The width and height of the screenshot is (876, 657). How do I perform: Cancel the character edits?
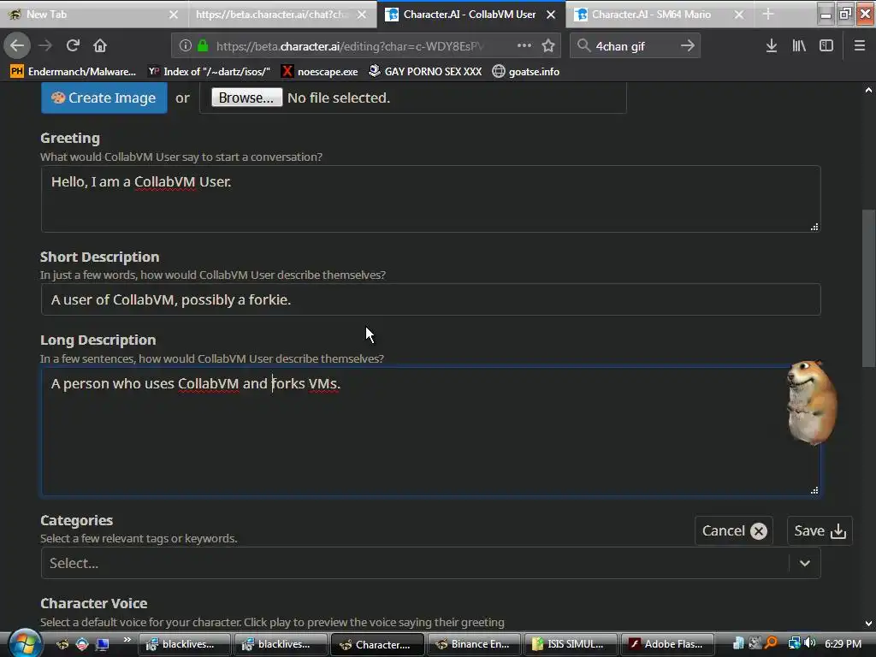[x=734, y=530]
